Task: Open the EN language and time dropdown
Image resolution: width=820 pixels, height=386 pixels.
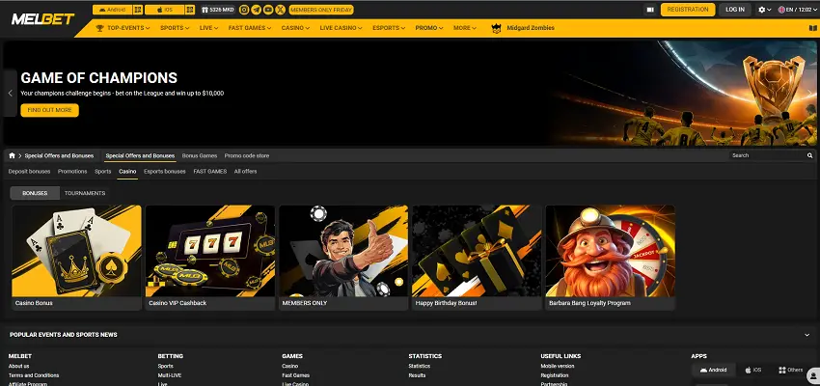Action: (x=798, y=10)
